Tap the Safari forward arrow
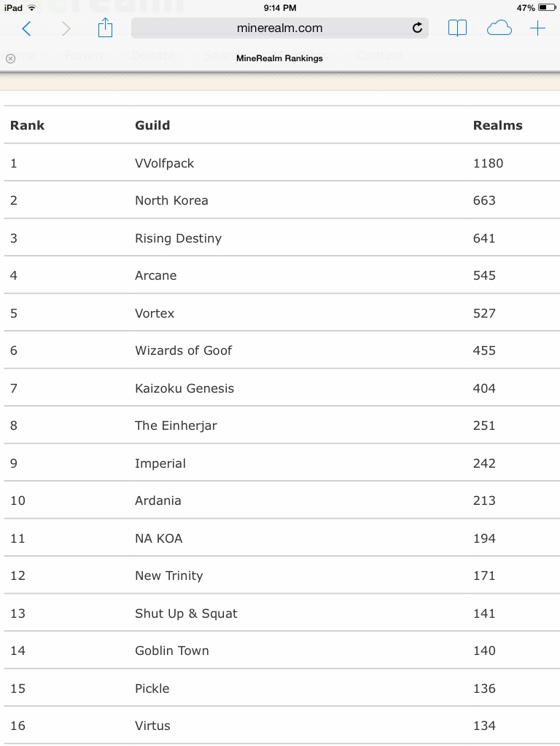The image size is (560, 746). point(66,28)
